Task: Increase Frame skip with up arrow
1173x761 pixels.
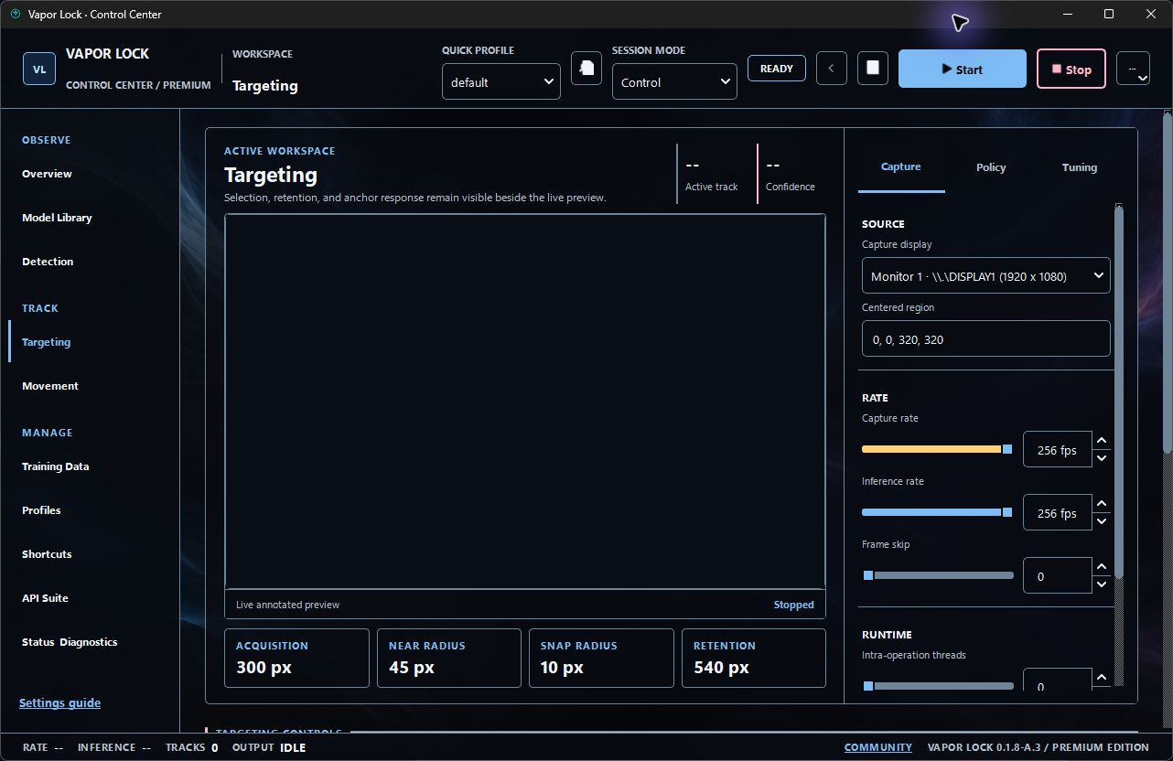Action: click(1102, 567)
